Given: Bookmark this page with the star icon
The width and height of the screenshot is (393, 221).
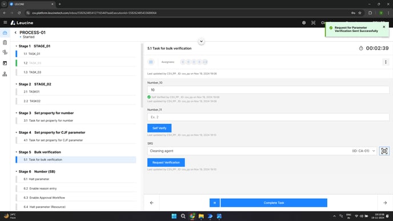Looking at the screenshot, I should (x=360, y=13).
